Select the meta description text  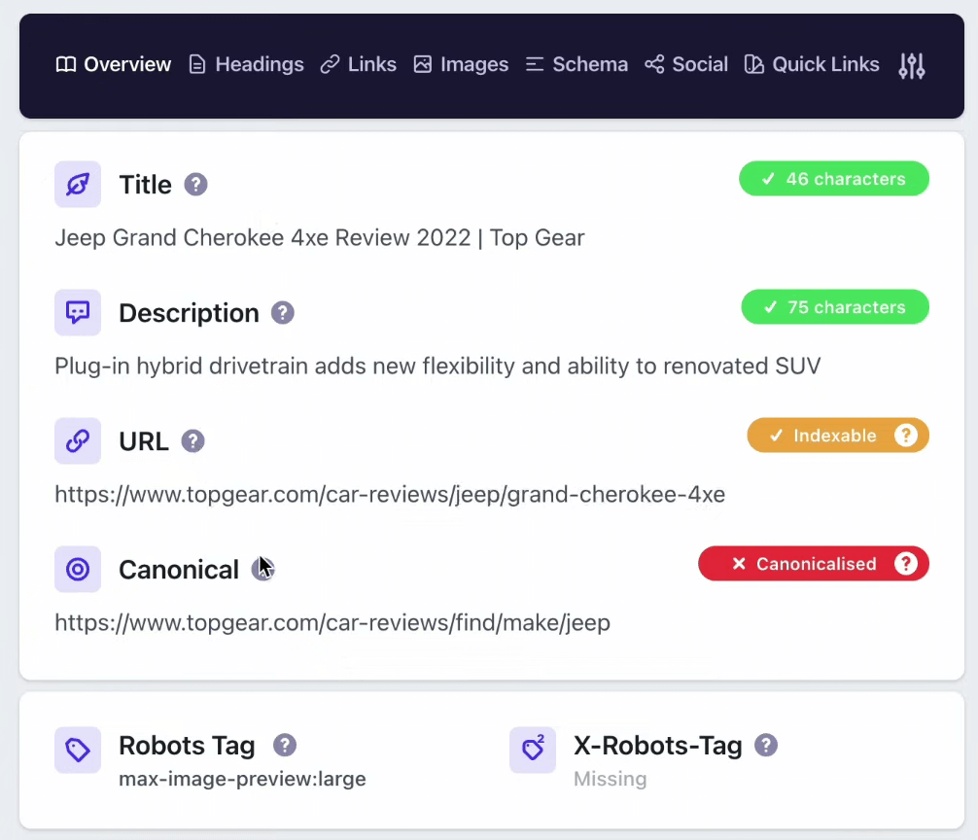click(x=437, y=367)
